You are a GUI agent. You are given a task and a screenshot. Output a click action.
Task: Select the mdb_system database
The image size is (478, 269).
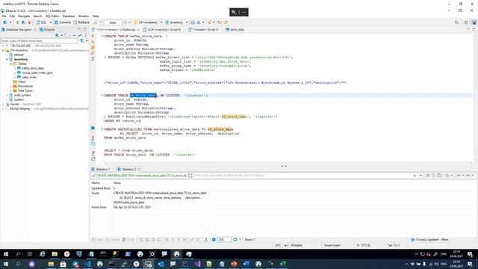22,95
